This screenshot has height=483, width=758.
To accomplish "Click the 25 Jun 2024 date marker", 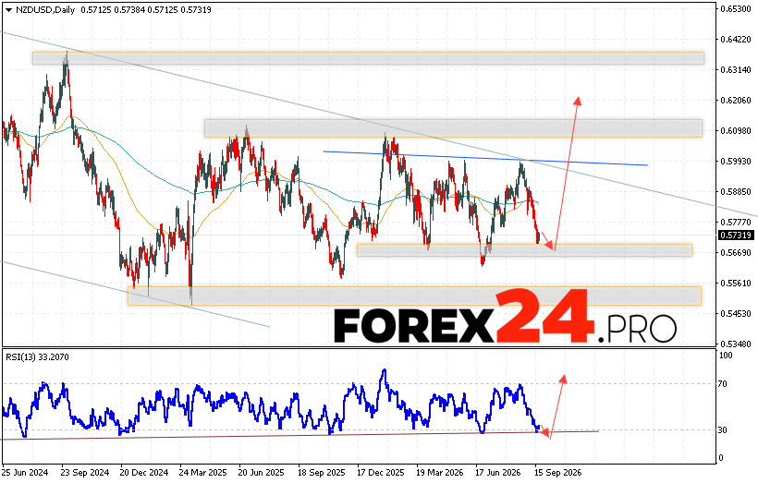I will (26, 472).
